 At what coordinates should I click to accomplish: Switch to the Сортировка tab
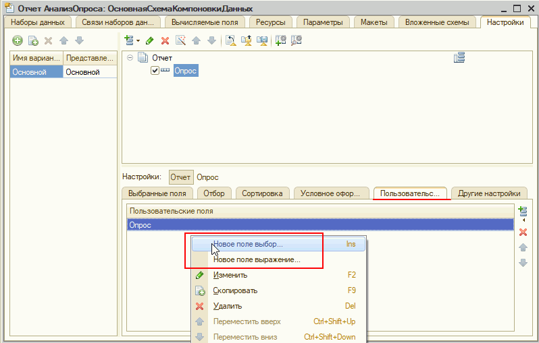point(262,193)
